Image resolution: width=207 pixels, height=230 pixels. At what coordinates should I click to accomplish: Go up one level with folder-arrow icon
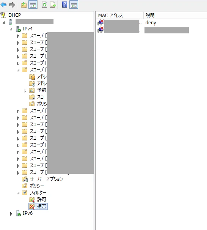point(24,5)
